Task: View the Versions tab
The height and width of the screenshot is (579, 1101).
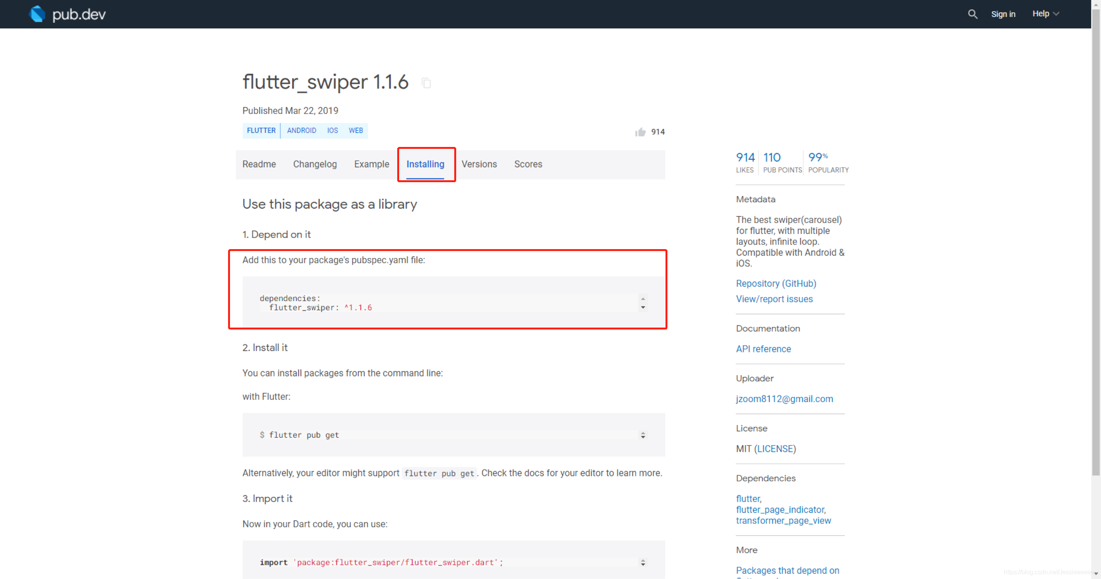Action: pos(479,164)
